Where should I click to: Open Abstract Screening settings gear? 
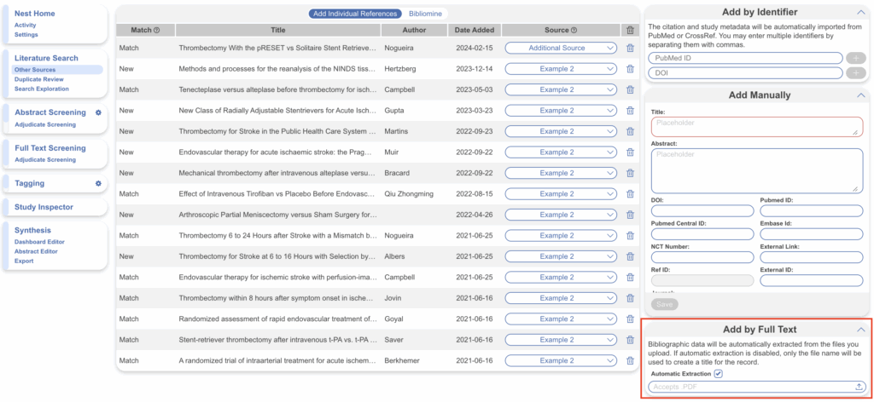[x=98, y=112]
